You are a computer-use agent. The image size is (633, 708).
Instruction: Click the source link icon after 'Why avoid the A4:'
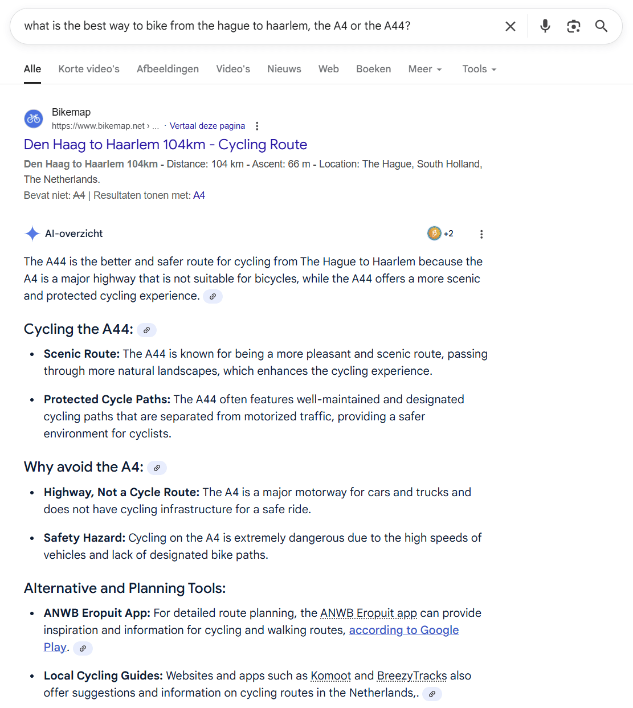point(157,468)
